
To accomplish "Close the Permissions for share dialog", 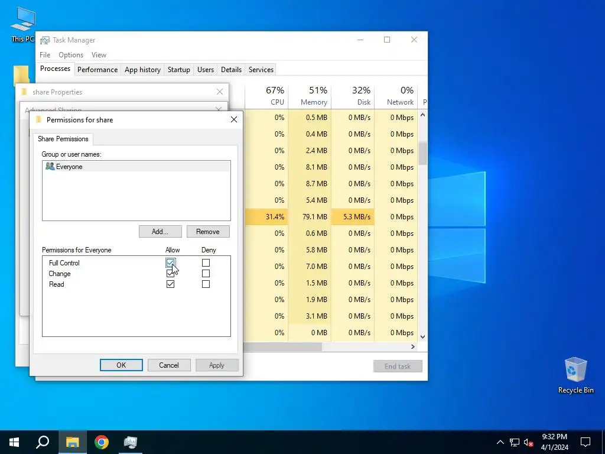I will 234,119.
